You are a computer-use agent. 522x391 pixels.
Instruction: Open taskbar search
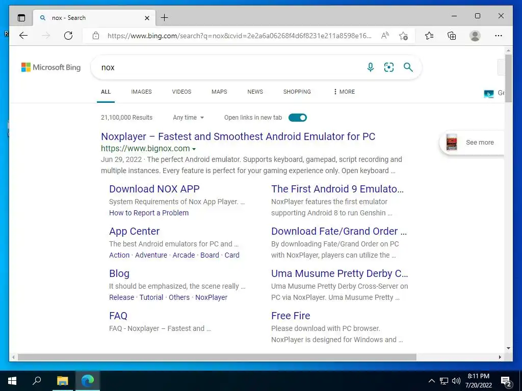[x=37, y=380]
